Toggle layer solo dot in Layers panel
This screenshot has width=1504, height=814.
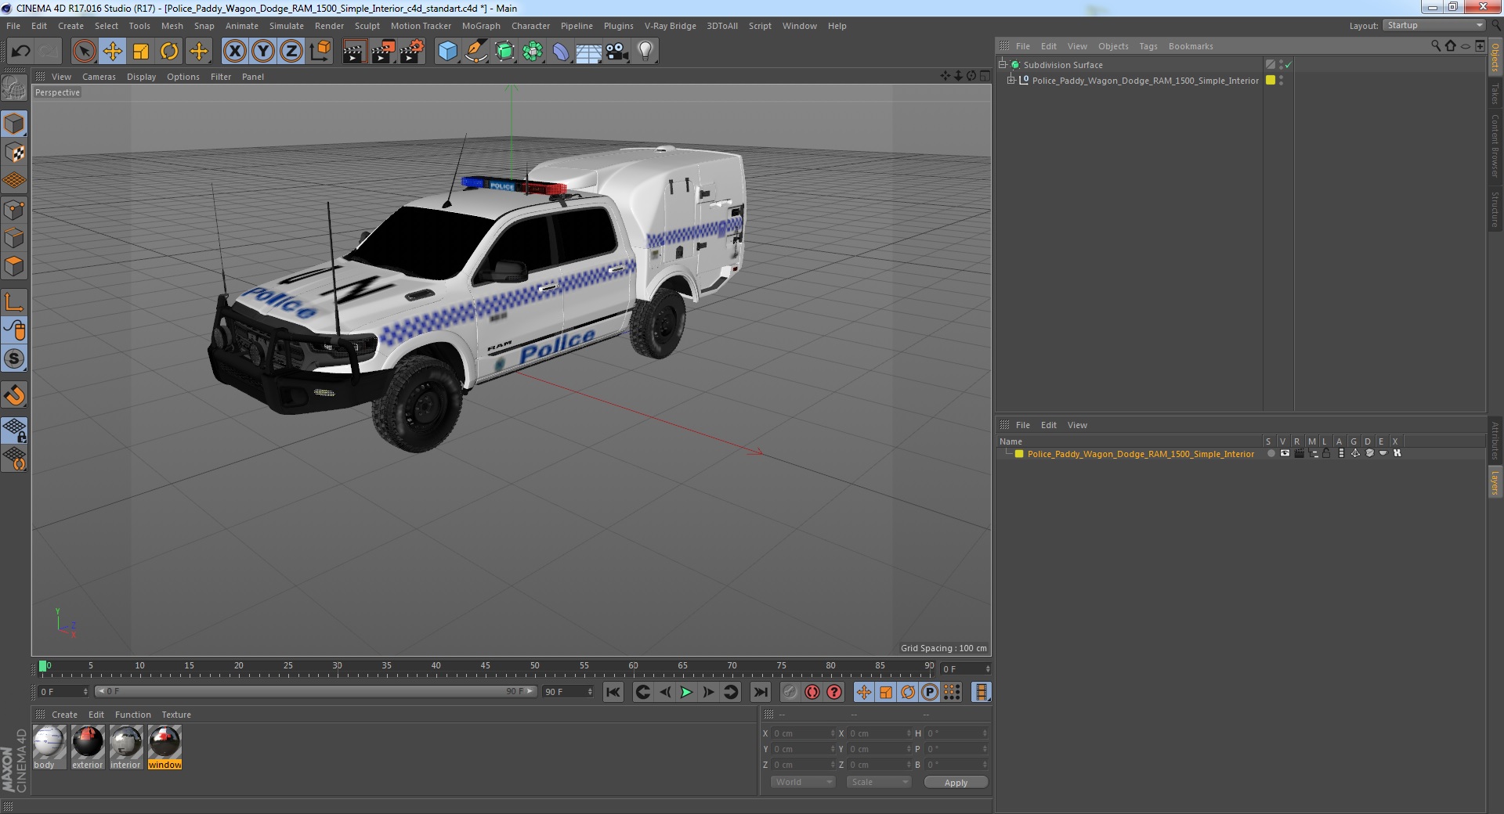[x=1271, y=454]
